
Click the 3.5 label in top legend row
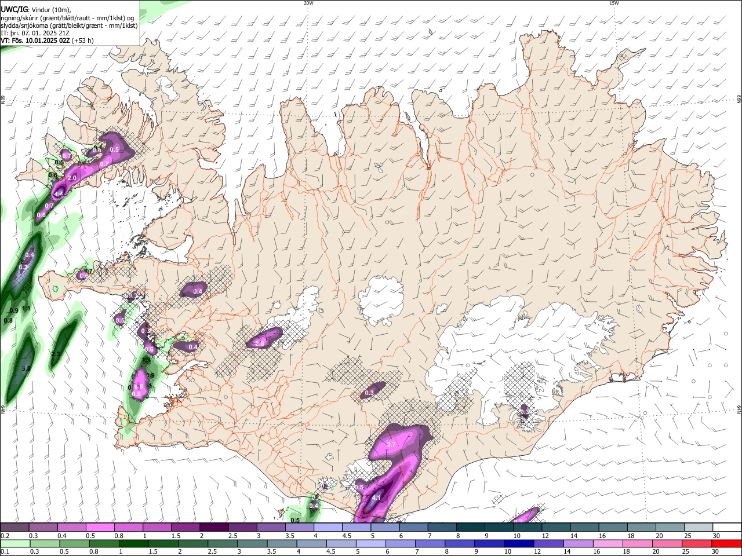pos(290,536)
